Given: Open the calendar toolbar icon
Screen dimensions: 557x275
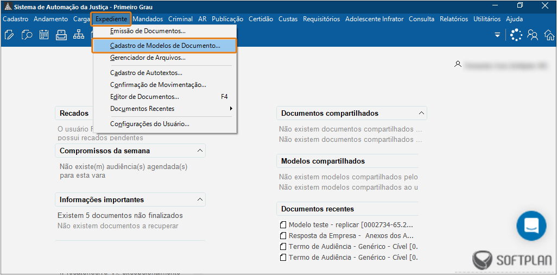Looking at the screenshot, I should [44, 35].
